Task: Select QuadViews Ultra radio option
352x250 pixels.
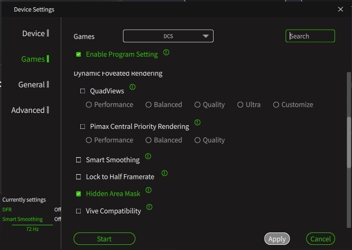Action: (240, 105)
